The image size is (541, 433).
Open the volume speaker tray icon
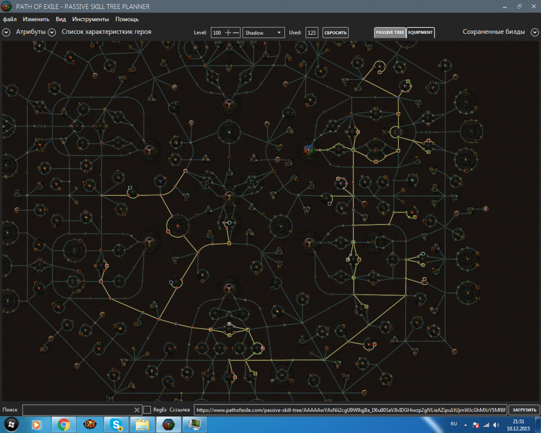point(496,425)
